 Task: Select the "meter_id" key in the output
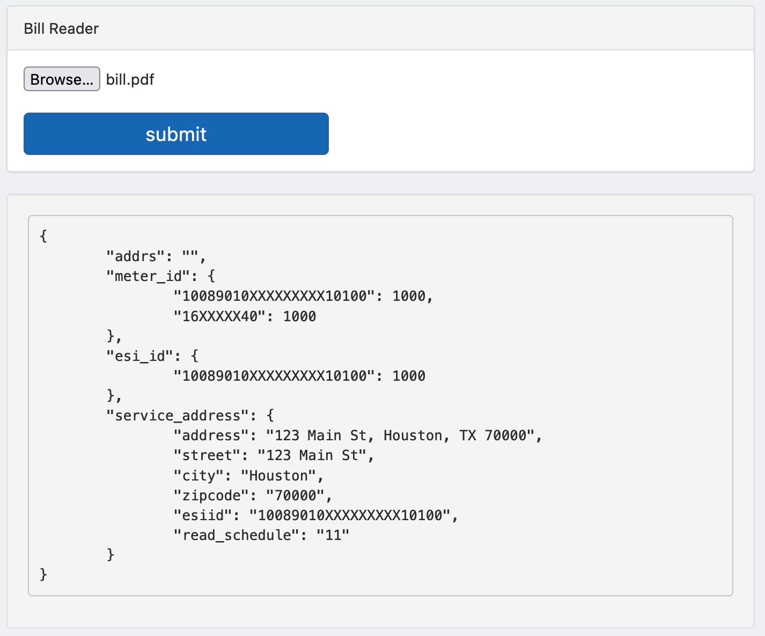(x=148, y=276)
